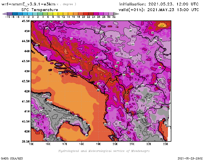Select the light cyan legend swatch between -2 and 0
The width and height of the screenshot is (208, 160).
30,14
